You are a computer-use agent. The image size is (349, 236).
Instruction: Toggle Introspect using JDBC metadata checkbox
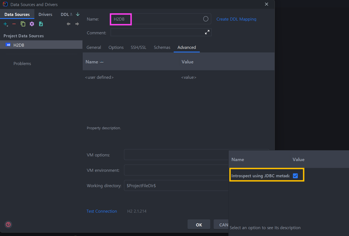[x=295, y=176]
